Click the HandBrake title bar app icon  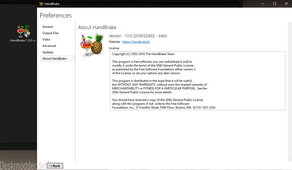coord(41,4)
